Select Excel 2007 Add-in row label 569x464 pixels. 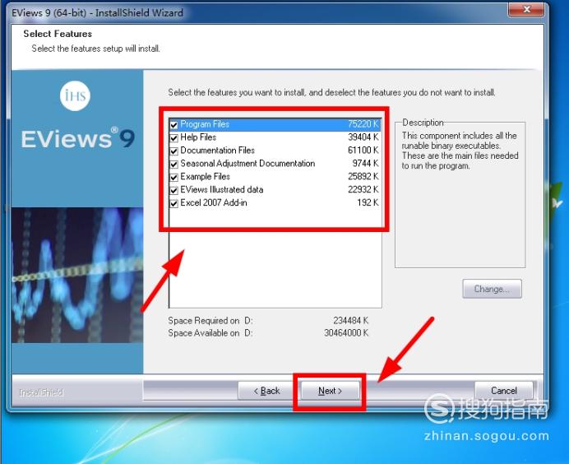tap(214, 202)
